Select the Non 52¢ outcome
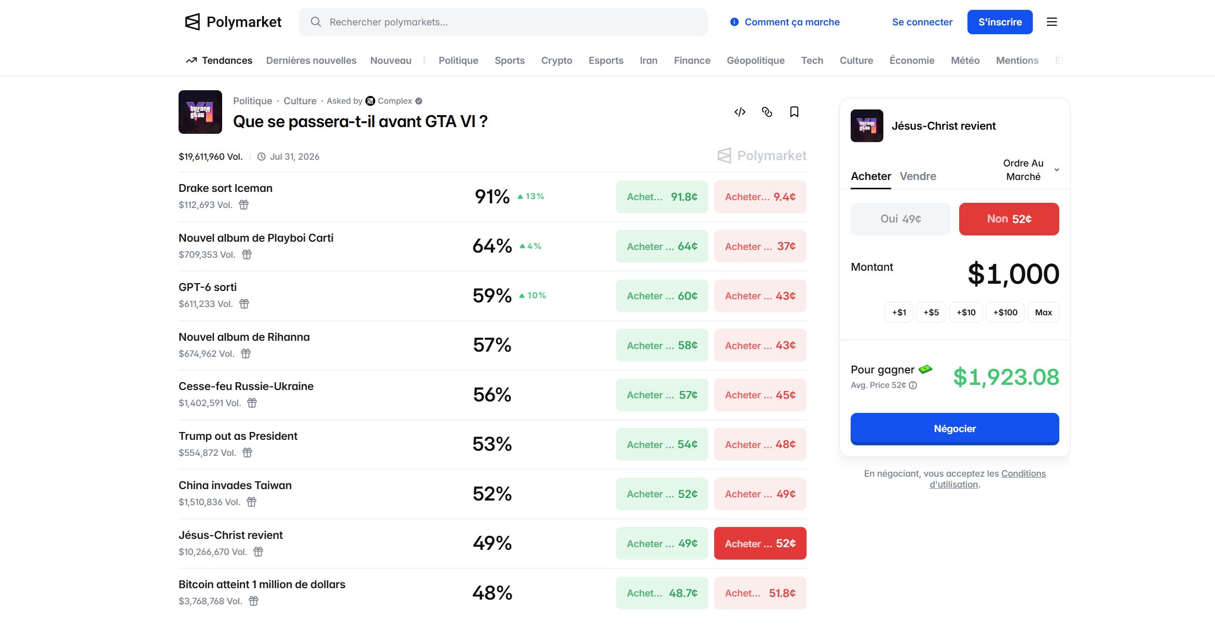1215x639 pixels. coord(1008,219)
